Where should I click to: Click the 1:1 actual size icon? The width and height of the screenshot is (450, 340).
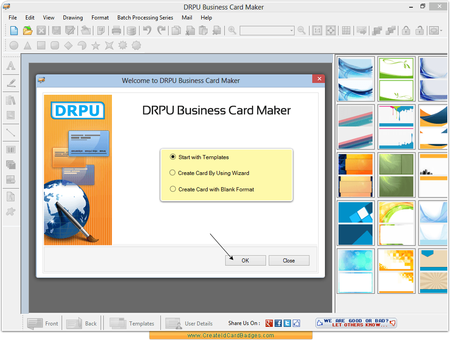click(x=317, y=30)
